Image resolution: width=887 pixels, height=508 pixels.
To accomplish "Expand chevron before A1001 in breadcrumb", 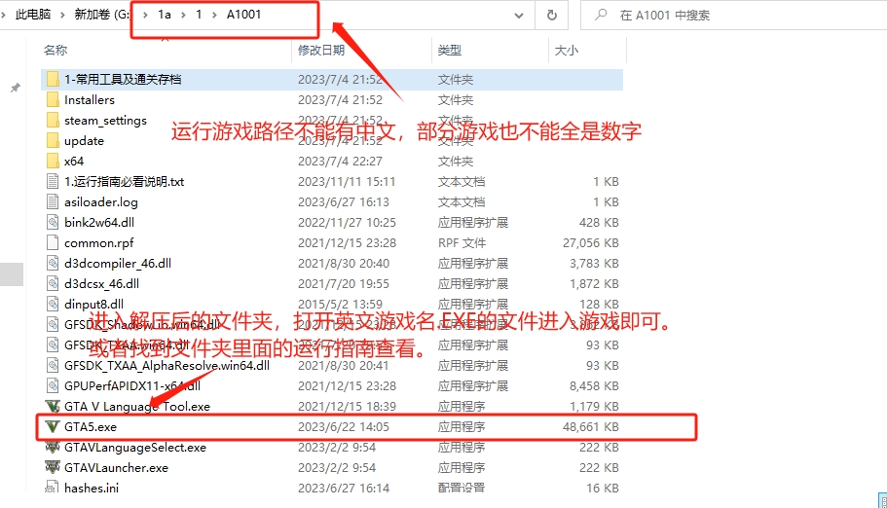I will pos(214,15).
